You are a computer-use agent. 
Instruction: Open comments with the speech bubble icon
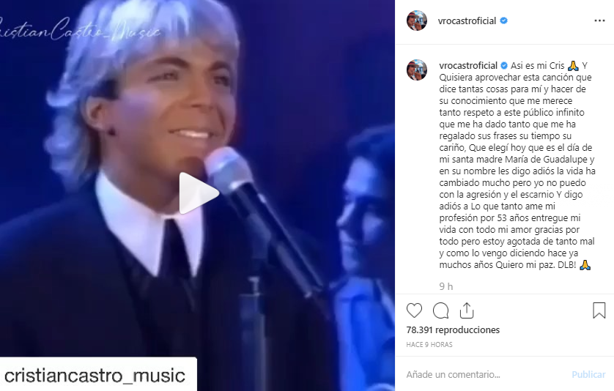[441, 310]
